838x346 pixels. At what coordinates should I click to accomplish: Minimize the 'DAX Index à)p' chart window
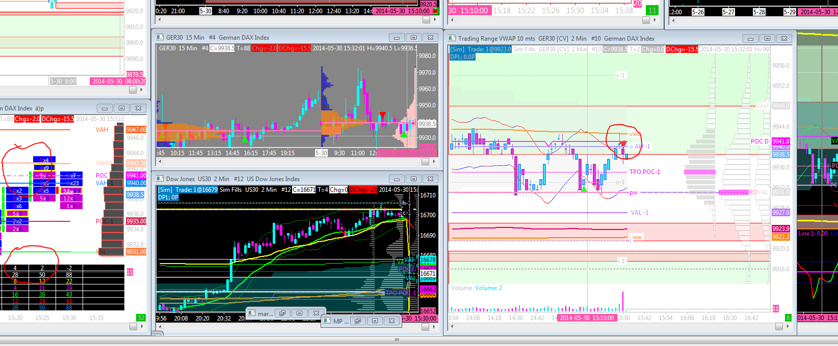point(104,108)
